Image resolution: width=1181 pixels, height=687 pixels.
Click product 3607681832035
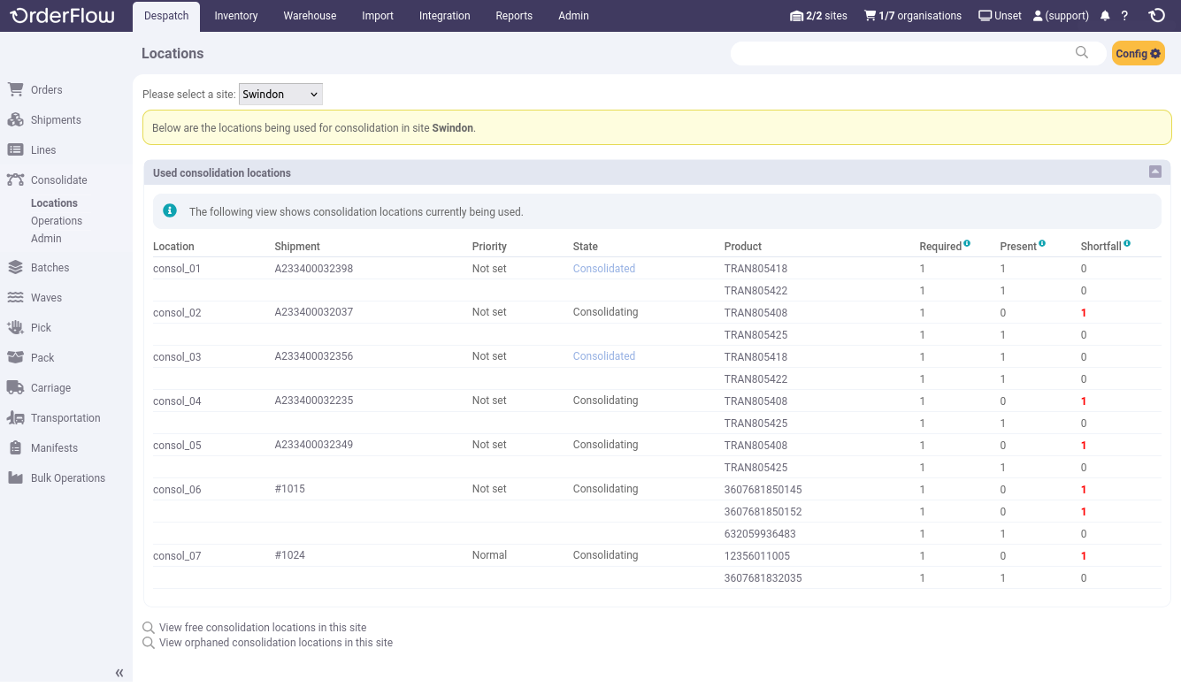pos(763,577)
